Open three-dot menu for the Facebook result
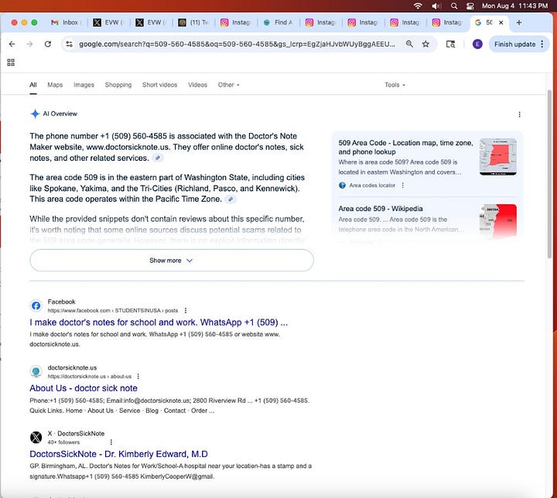The height and width of the screenshot is (498, 557). [x=186, y=310]
